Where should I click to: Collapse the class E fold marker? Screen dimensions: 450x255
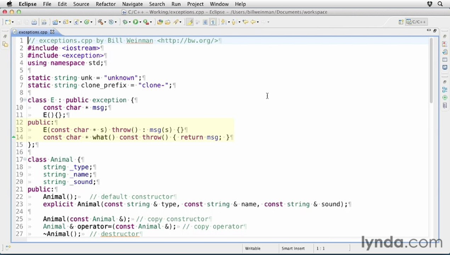pyautogui.click(x=25, y=100)
